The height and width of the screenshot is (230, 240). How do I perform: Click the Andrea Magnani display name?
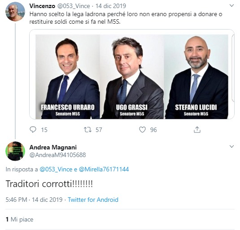53,147
